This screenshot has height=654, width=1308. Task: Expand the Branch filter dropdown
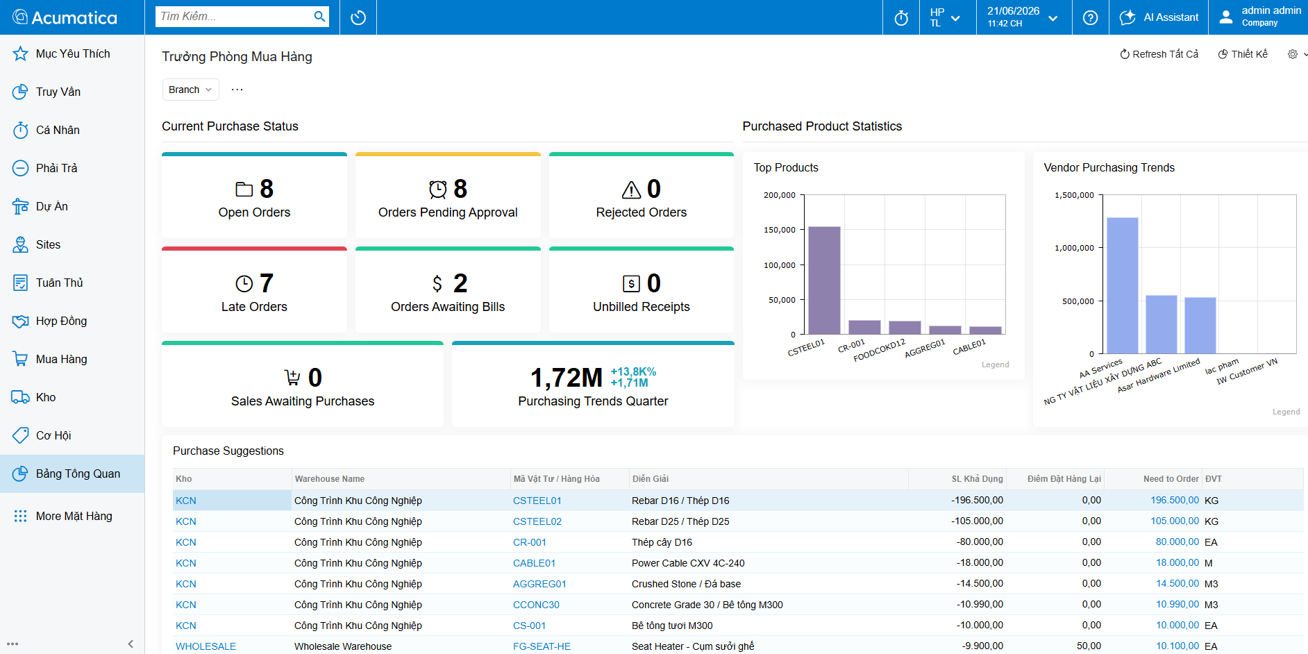click(x=190, y=90)
